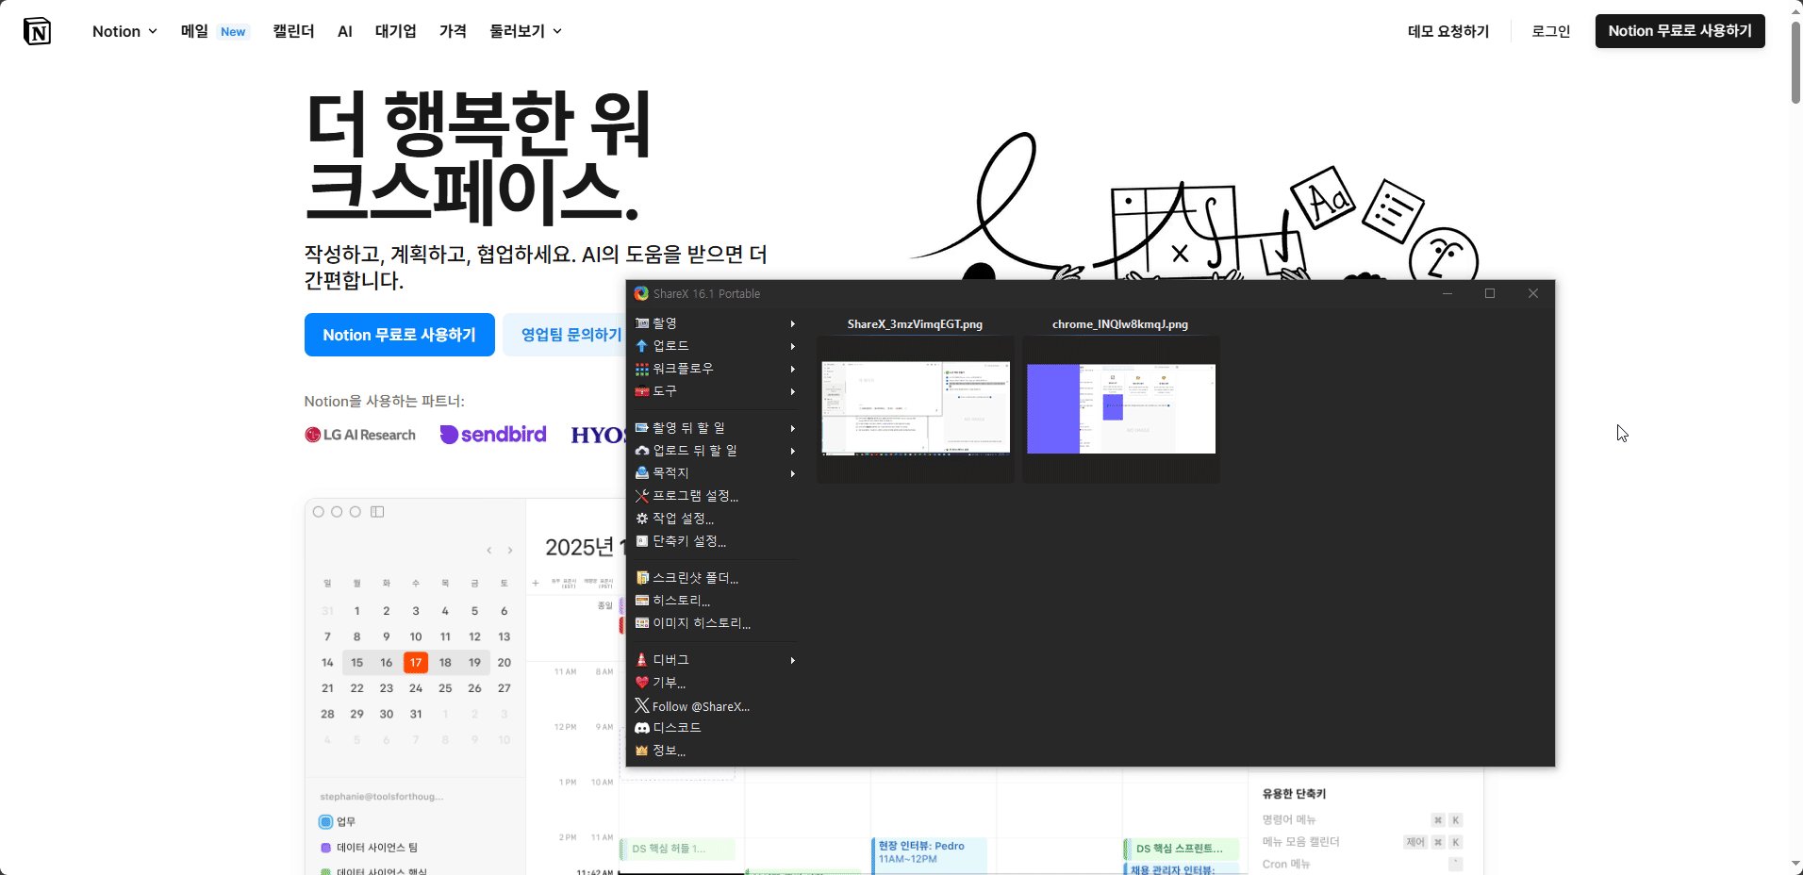Click the X logo Follow @ShareX icon
The image size is (1803, 875).
[642, 705]
